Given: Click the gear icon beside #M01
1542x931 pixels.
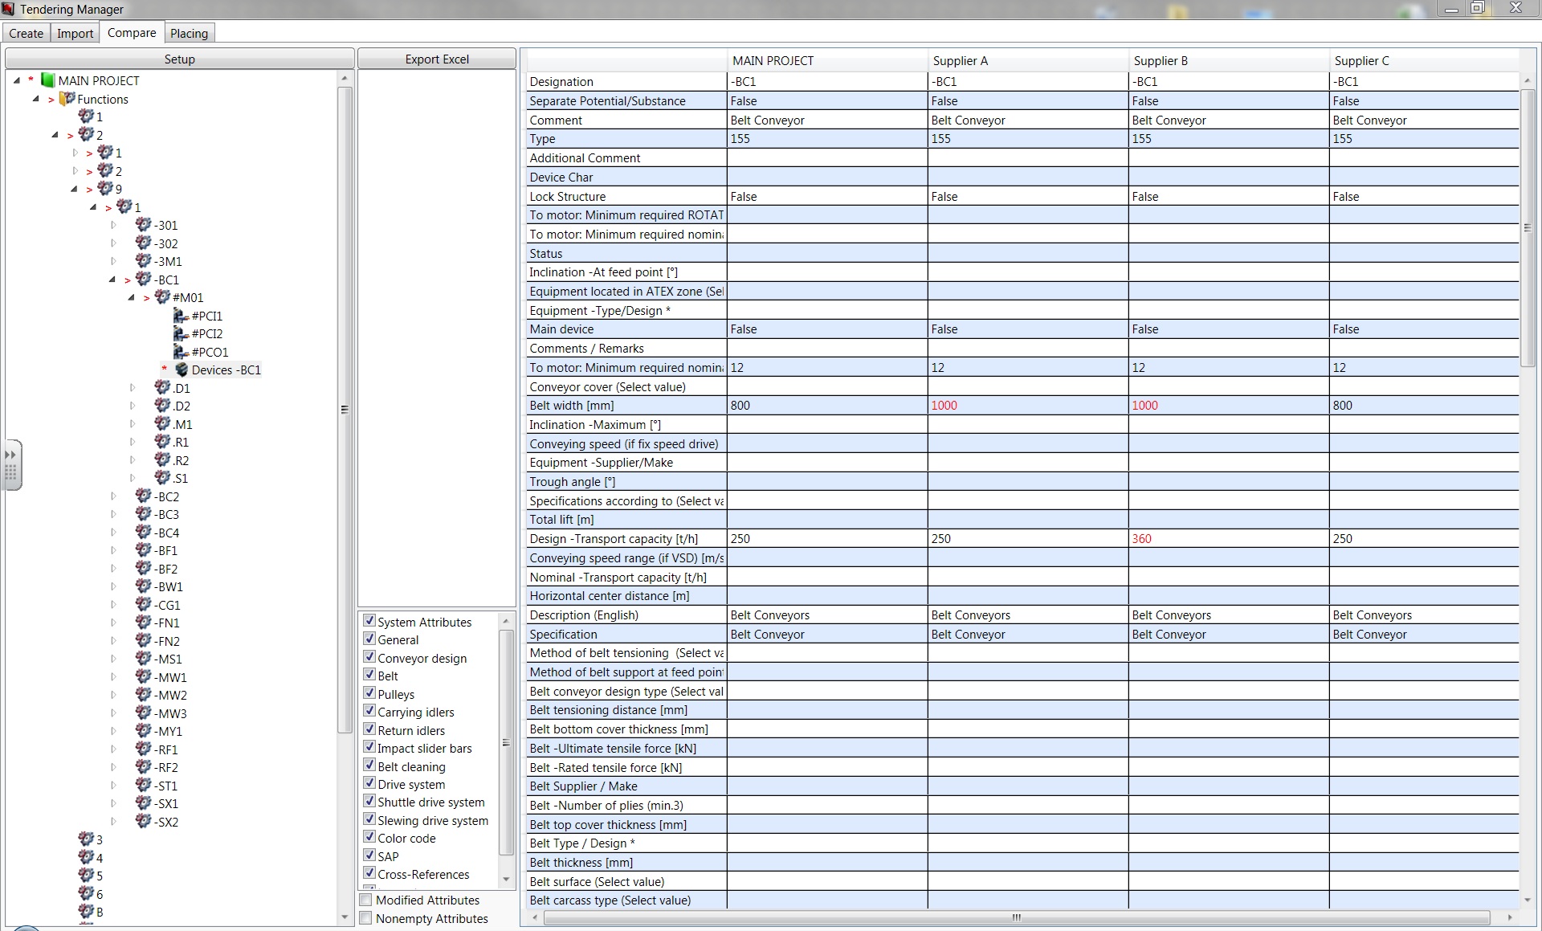Looking at the screenshot, I should click(162, 297).
